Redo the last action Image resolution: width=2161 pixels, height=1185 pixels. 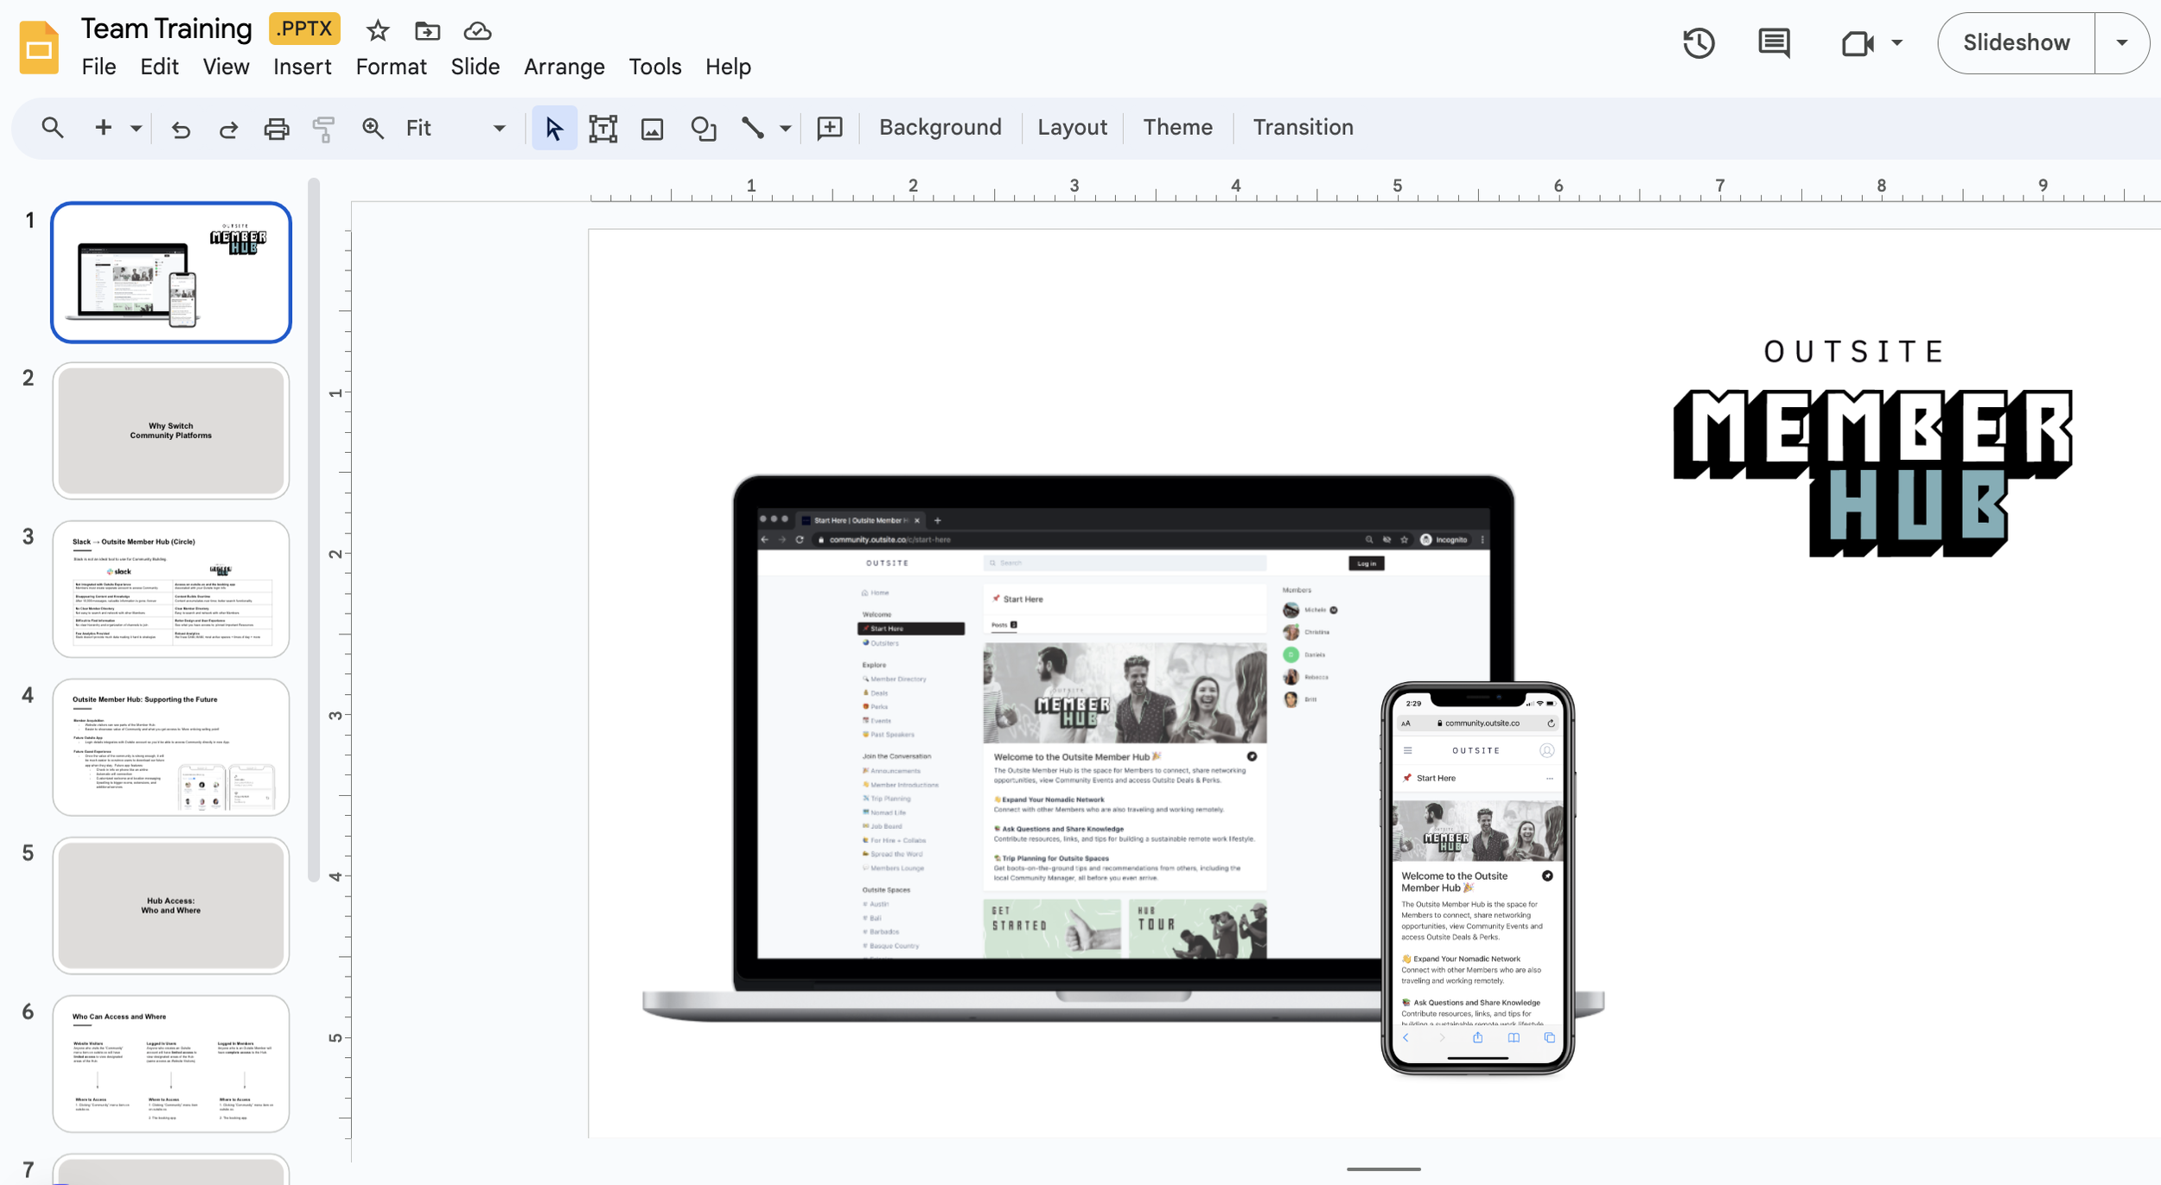(228, 129)
